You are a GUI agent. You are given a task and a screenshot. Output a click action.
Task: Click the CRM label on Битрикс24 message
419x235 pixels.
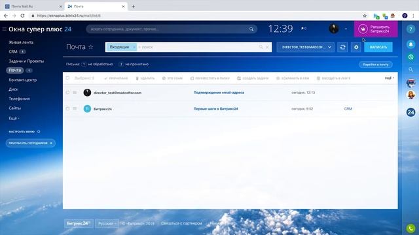(x=348, y=109)
